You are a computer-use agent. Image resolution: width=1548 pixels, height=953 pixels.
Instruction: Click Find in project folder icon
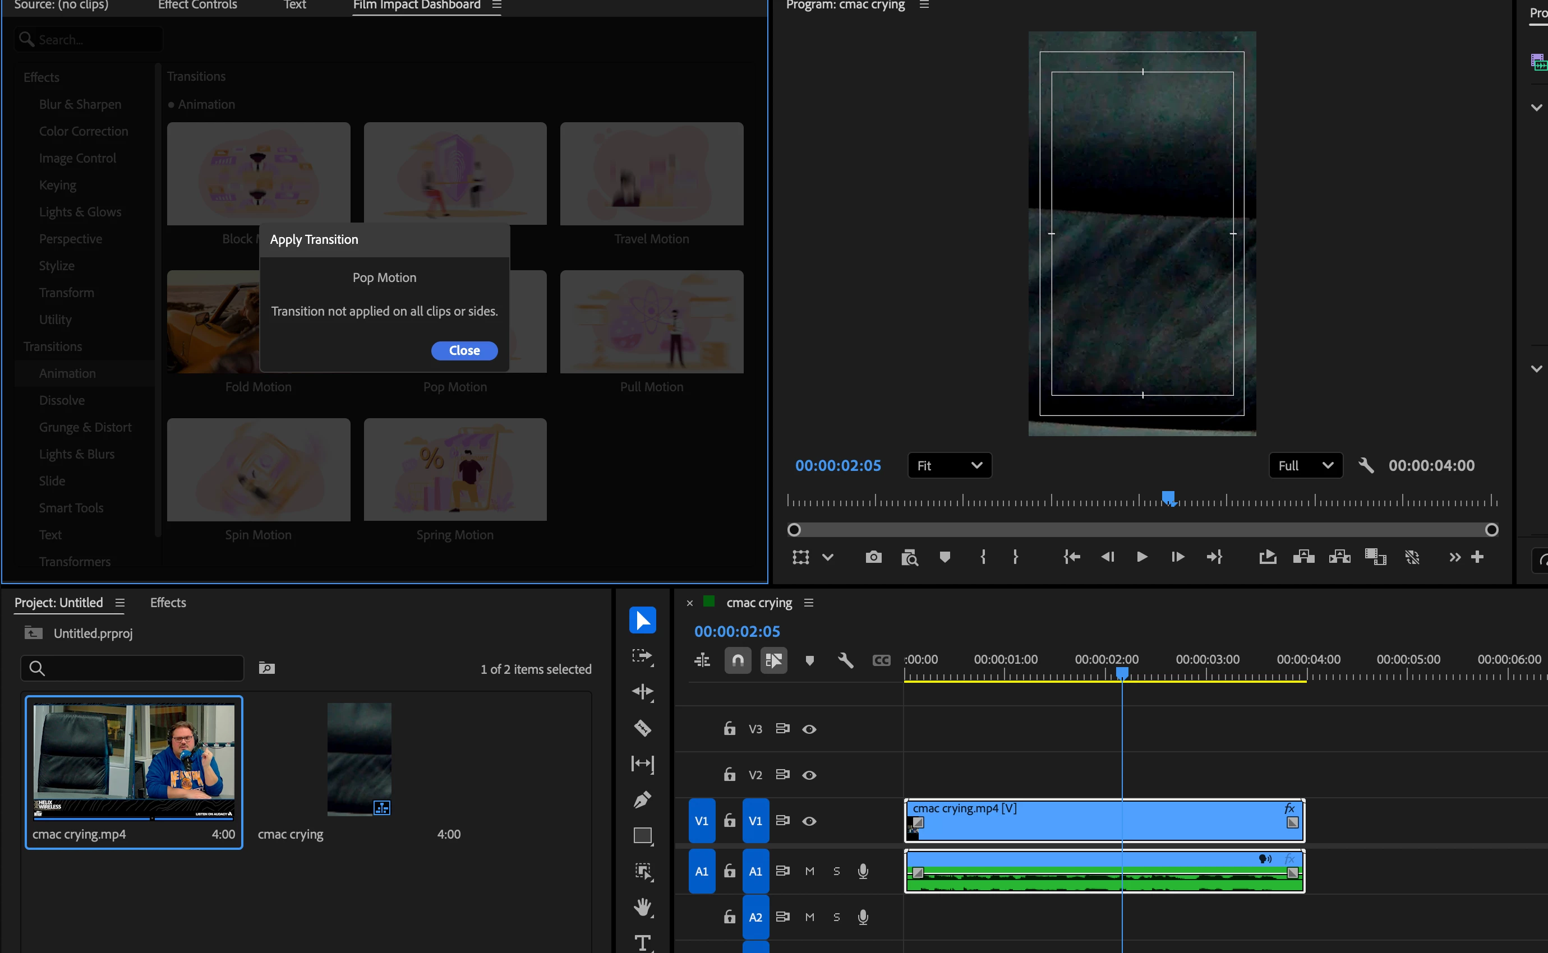[267, 668]
